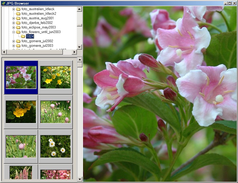The height and width of the screenshot is (183, 238).
Task: Click the thumbnail panel scrollbar down arrow
Action: click(x=79, y=179)
